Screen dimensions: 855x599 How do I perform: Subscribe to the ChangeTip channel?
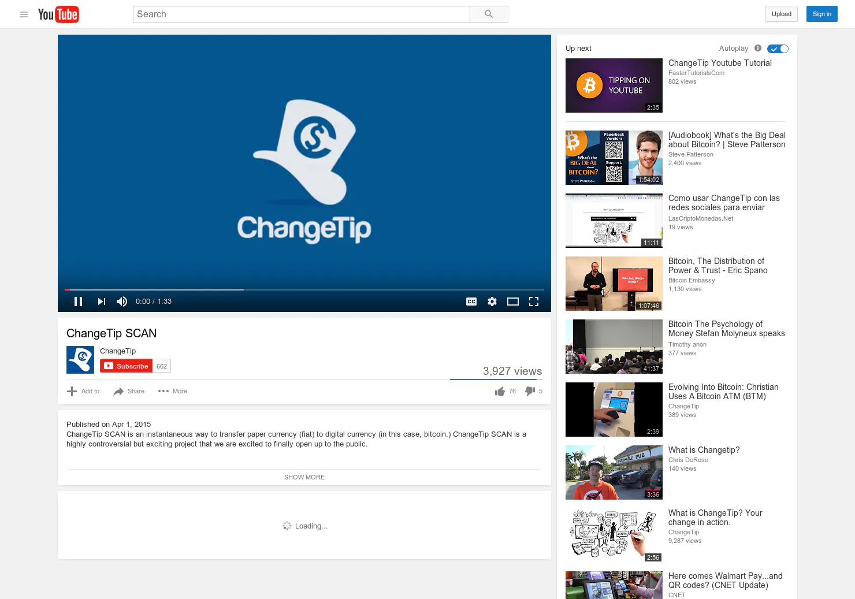[127, 366]
